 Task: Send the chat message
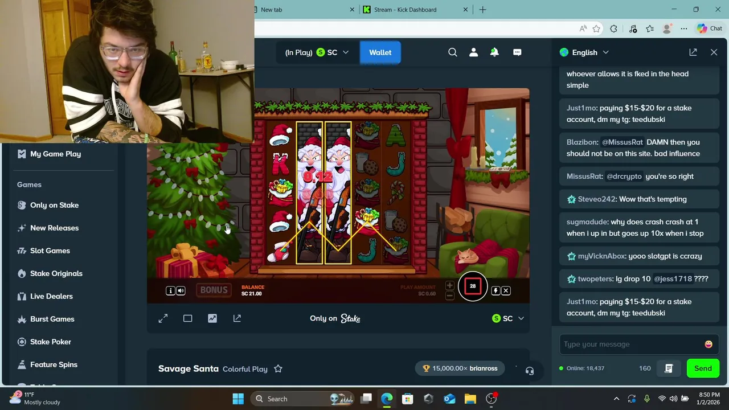[703, 368]
